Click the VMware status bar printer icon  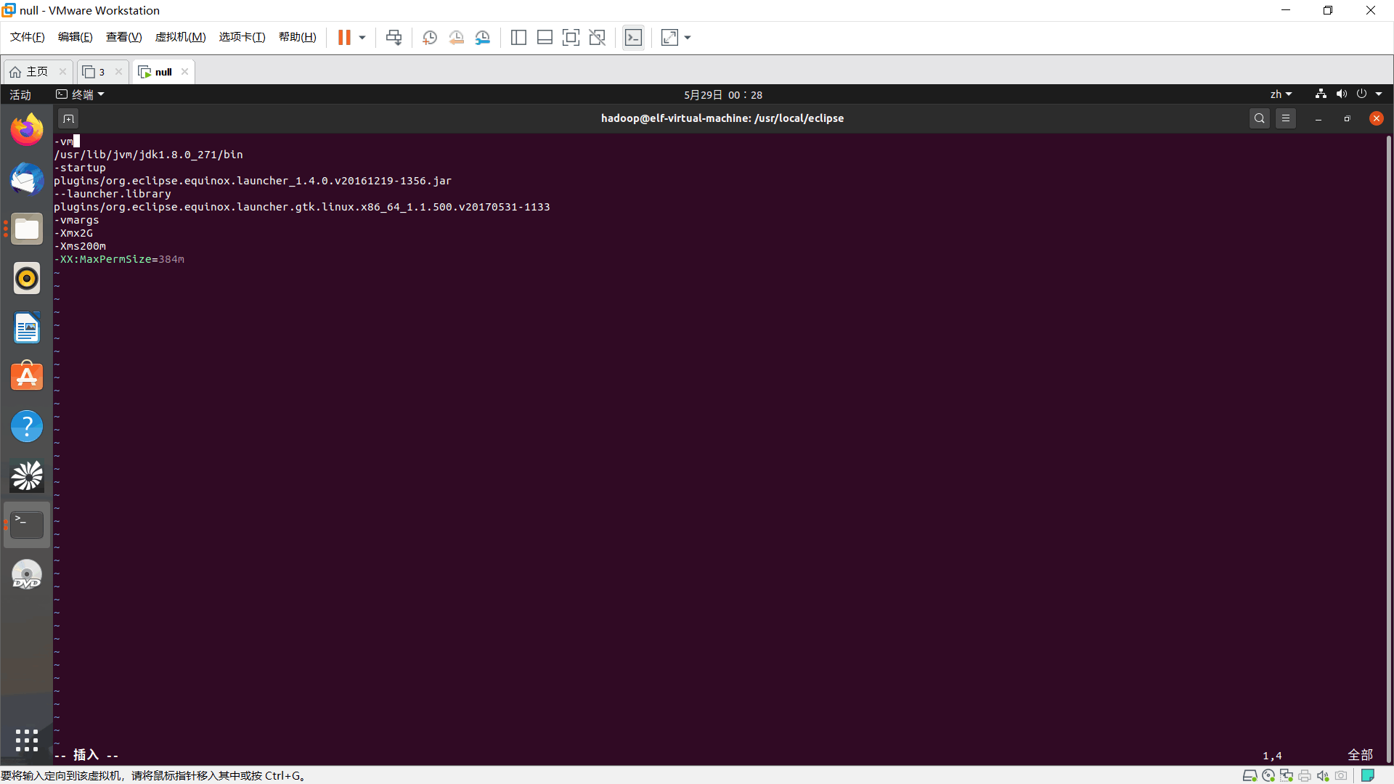1305,776
